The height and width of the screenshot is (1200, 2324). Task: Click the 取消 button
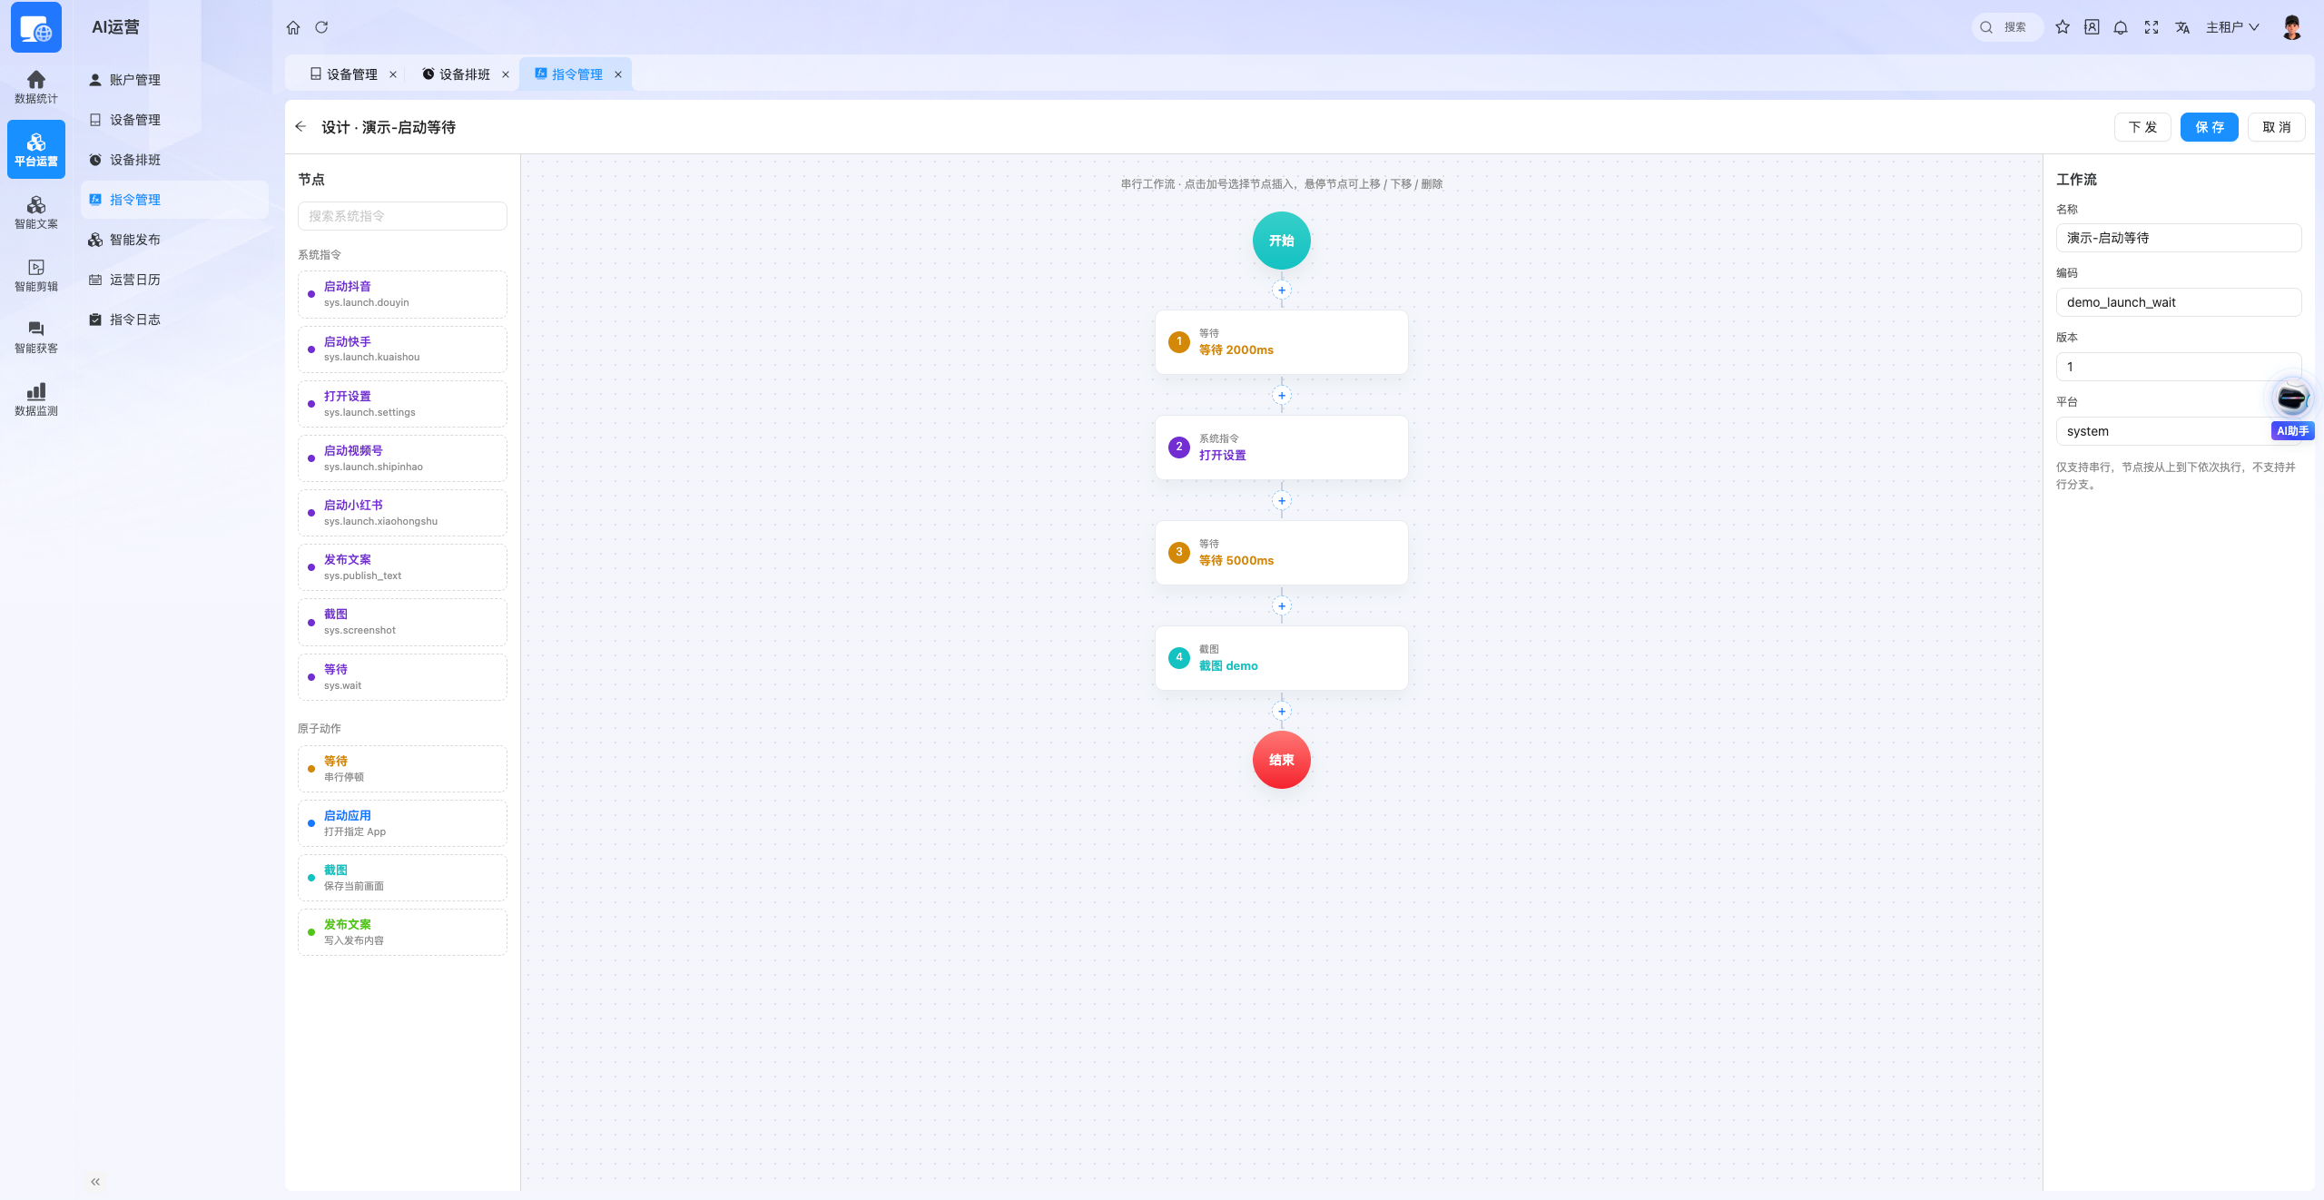pos(2276,127)
